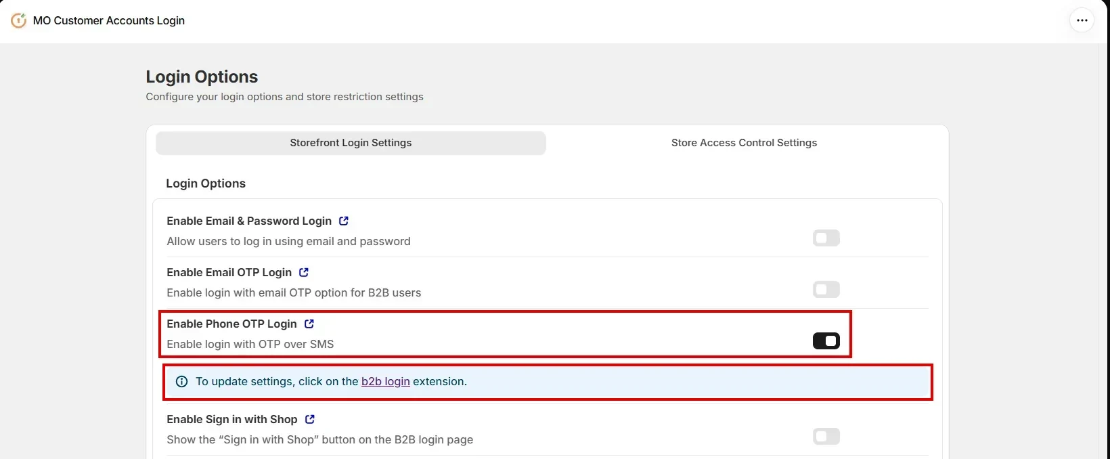Click 'Enable login with email OTP option for B2B users'
Viewport: 1110px width, 459px height.
tap(294, 292)
